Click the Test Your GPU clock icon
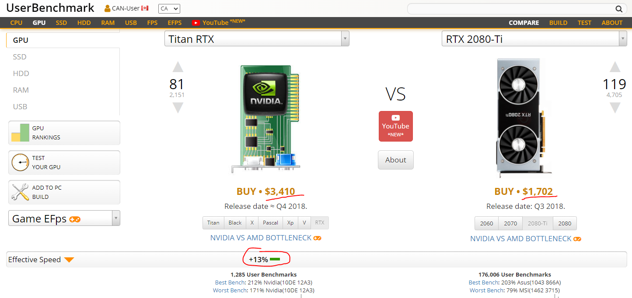This screenshot has height=298, width=632. 20,163
